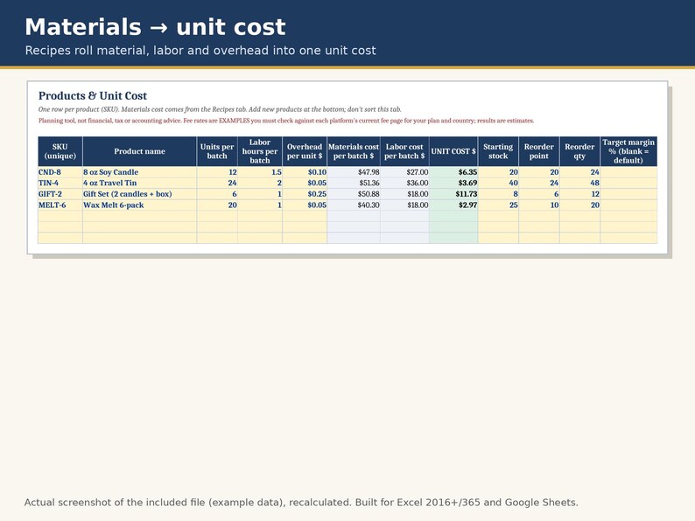695x521 pixels.
Task: Click materials cost $47.98
Action: [354, 172]
